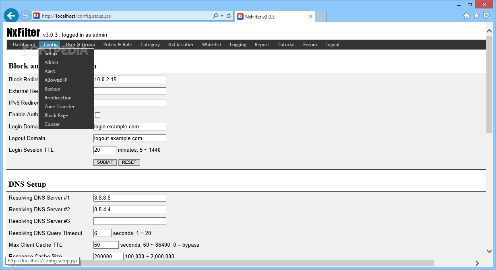Select Admin in Config dropdown
Screen dimensions: 496x270
point(66,62)
